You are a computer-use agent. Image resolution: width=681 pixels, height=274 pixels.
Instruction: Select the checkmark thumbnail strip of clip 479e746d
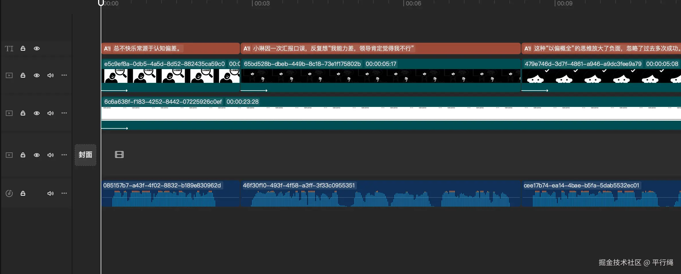601,76
